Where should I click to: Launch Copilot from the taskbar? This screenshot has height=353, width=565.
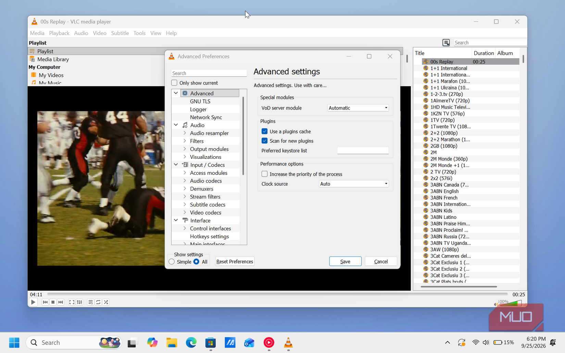tap(152, 342)
